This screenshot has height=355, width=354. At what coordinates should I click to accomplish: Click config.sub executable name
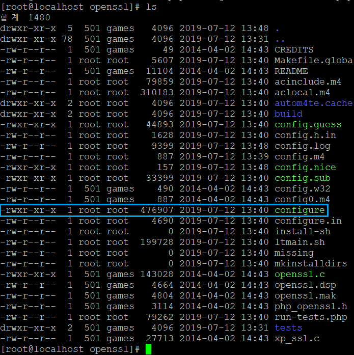pos(303,178)
